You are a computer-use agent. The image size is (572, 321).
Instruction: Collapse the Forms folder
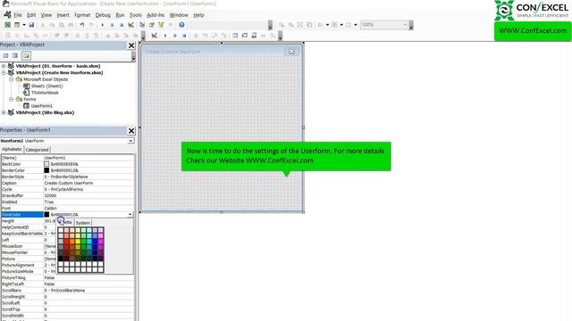pyautogui.click(x=12, y=99)
